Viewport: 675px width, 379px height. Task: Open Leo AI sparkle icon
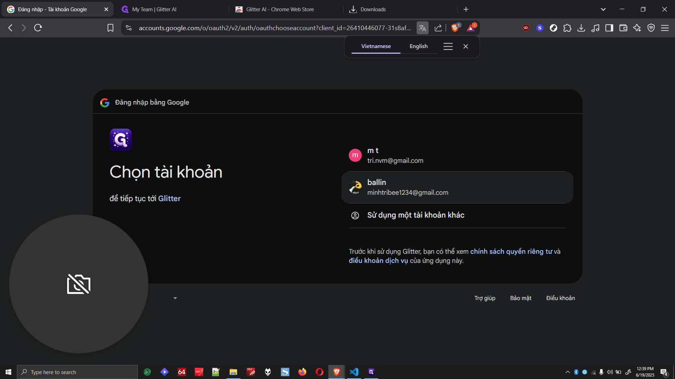pos(637,28)
